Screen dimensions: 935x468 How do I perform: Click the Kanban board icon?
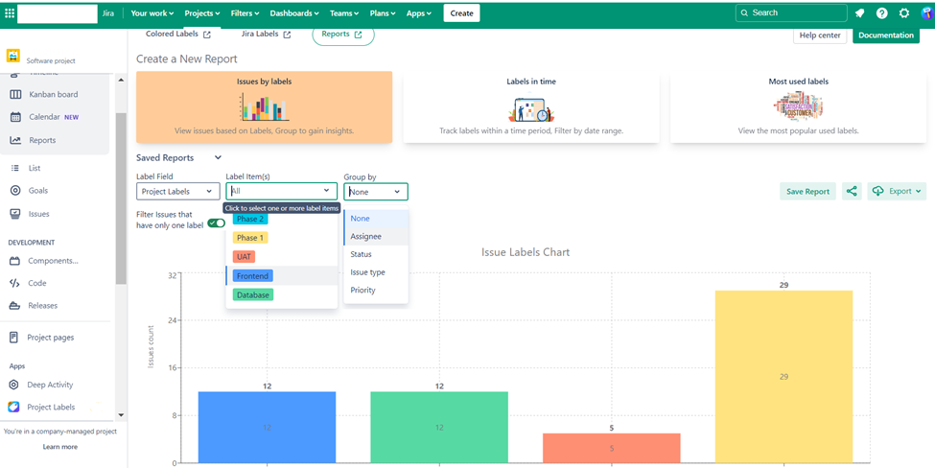16,94
